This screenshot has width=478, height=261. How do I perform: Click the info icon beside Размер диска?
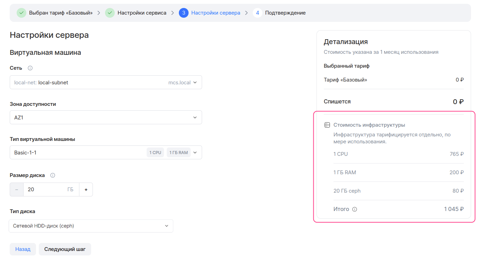[53, 175]
